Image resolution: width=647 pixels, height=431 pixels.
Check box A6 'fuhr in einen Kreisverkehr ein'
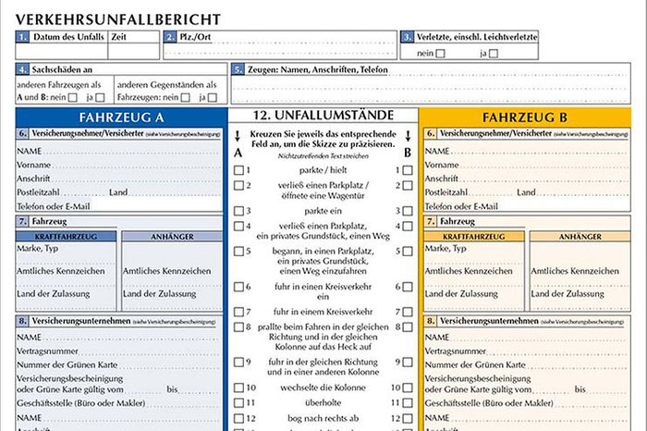[238, 287]
